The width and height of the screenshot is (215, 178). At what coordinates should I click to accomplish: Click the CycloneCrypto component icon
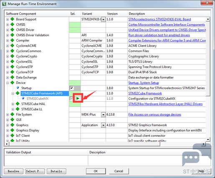coord(13,56)
